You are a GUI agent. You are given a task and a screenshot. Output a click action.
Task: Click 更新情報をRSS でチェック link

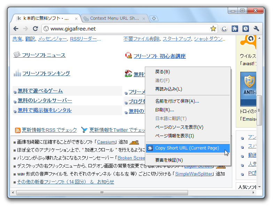(x=49, y=130)
